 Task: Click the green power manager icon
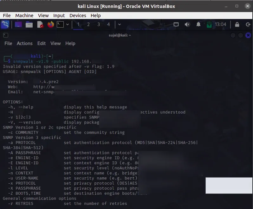pos(209,25)
